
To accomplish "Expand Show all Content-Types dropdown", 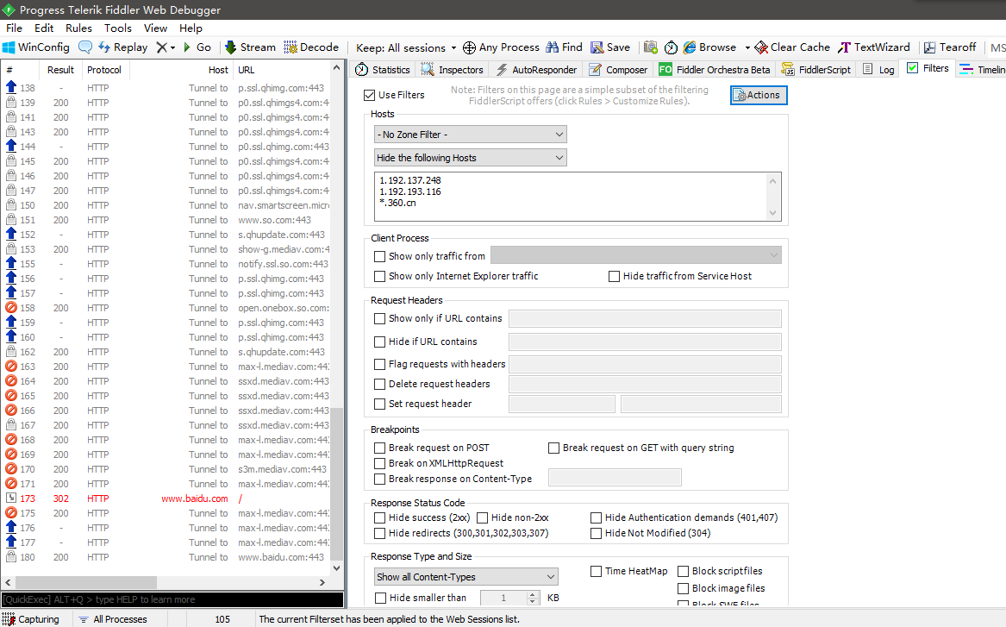I will [466, 577].
